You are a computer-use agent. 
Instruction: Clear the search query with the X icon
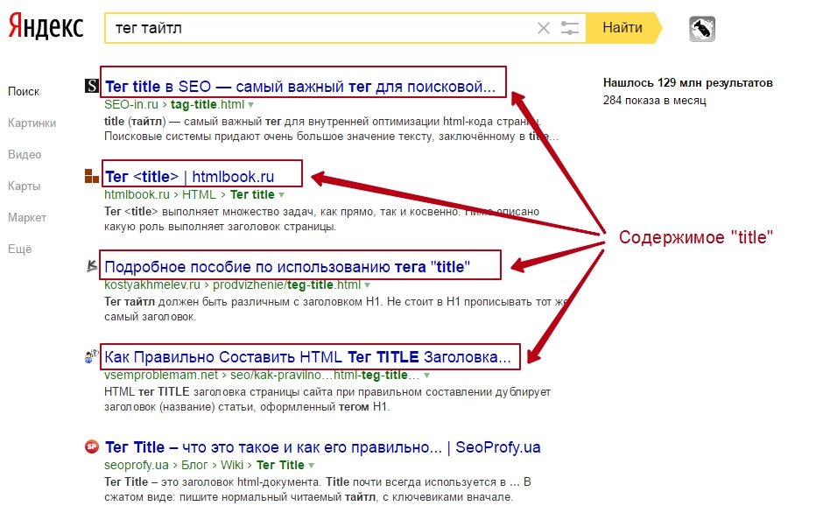(x=543, y=28)
